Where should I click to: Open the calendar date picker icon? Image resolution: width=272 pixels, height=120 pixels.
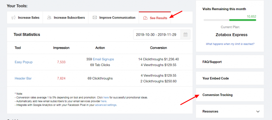[x=185, y=35]
